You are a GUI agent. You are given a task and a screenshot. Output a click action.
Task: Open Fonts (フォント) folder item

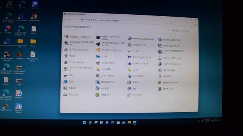tap(133, 70)
